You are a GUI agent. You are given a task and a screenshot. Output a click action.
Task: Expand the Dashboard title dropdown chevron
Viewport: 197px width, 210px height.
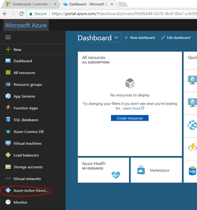tap(116, 38)
